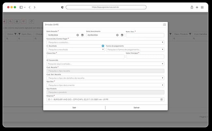The image size is (212, 131).
Task: Click the disabled Tipo Produto field
Action: (105, 92)
